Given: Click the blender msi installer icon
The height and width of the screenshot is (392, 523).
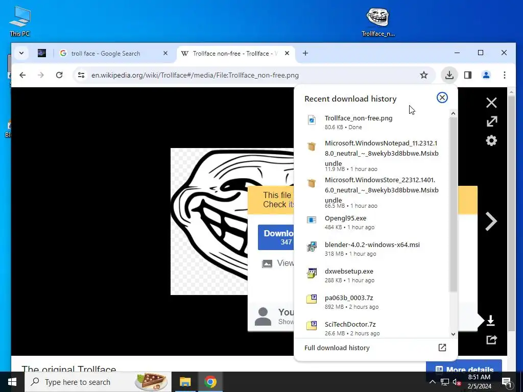Looking at the screenshot, I should click(312, 247).
